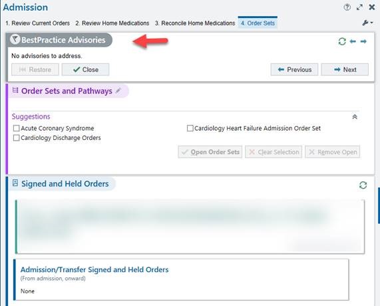This screenshot has width=380, height=306.
Task: Click the Previous button
Action: pos(294,70)
